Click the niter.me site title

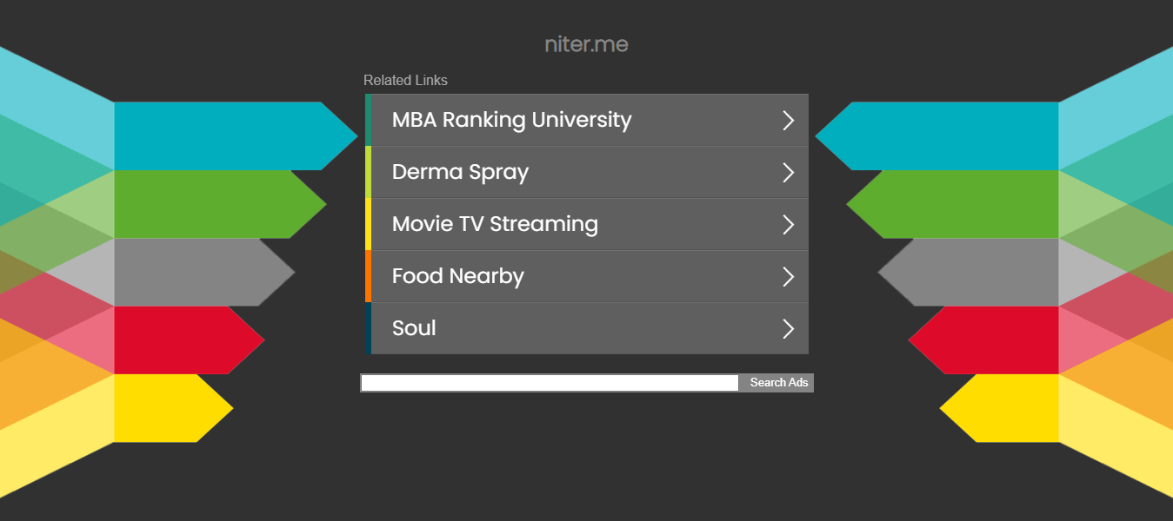[586, 44]
